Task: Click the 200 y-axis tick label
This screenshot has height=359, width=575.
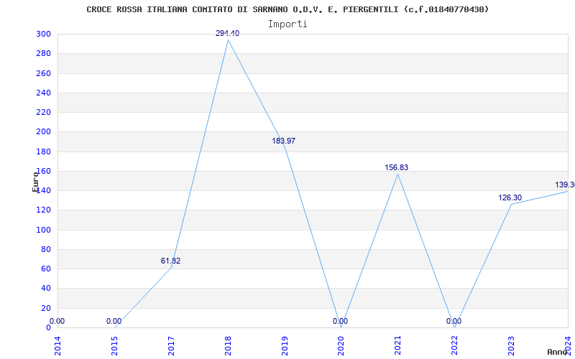Action: click(x=43, y=132)
